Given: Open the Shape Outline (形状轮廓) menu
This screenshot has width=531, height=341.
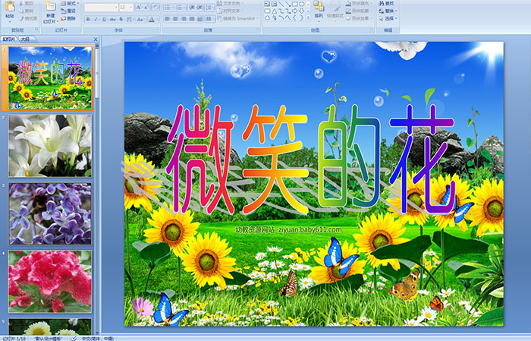Looking at the screenshot, I should tap(359, 11).
